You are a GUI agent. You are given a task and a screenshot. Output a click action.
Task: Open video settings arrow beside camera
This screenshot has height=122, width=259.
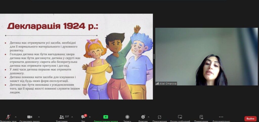(39, 117)
